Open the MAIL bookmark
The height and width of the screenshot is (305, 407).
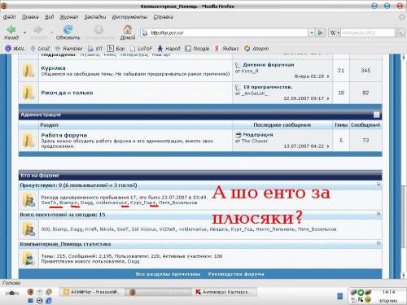(15, 49)
